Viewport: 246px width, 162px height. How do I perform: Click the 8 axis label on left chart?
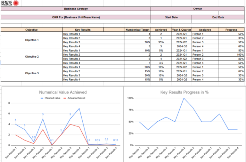[x=9, y=103]
